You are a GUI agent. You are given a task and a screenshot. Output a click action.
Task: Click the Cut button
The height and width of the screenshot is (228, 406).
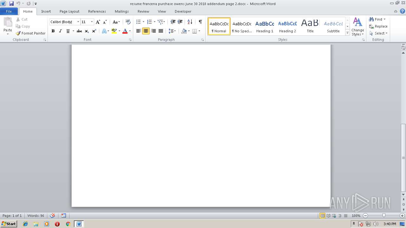click(x=22, y=19)
